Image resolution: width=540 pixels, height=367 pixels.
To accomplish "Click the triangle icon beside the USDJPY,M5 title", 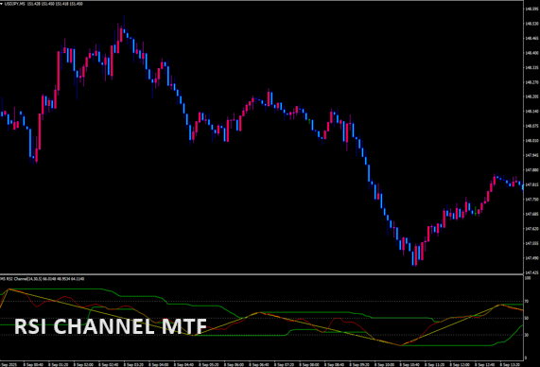I will 1,4.
